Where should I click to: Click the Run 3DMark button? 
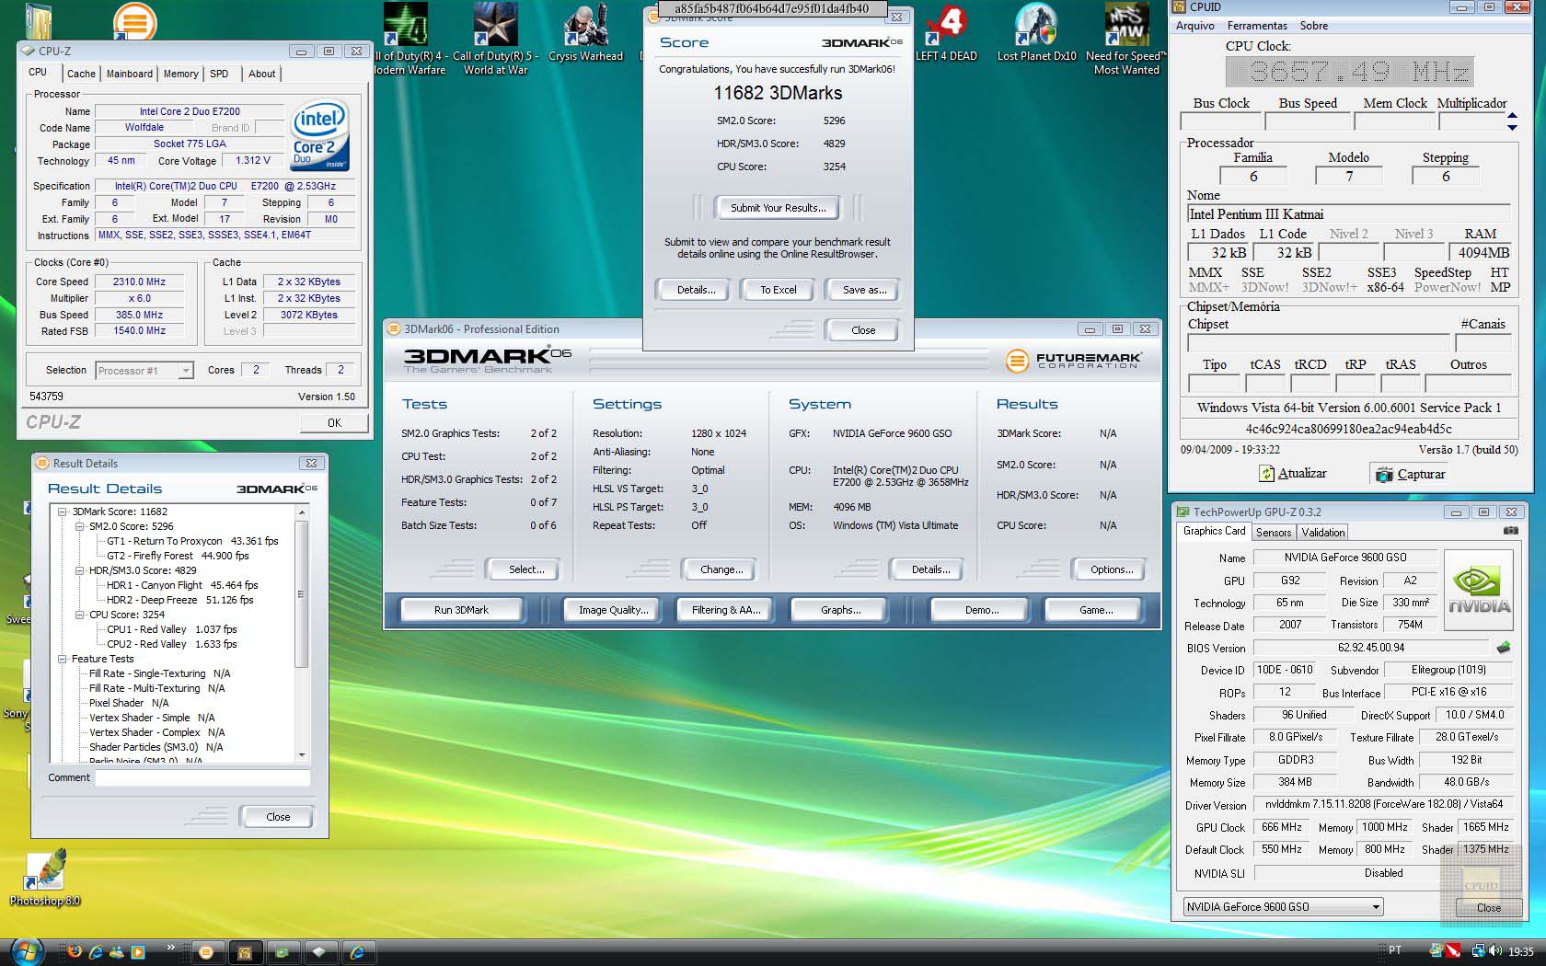coord(461,610)
